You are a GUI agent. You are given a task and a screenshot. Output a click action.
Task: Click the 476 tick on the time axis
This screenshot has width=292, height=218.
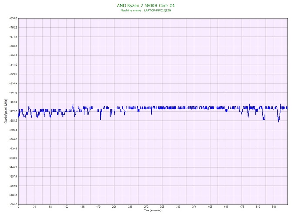242,207
